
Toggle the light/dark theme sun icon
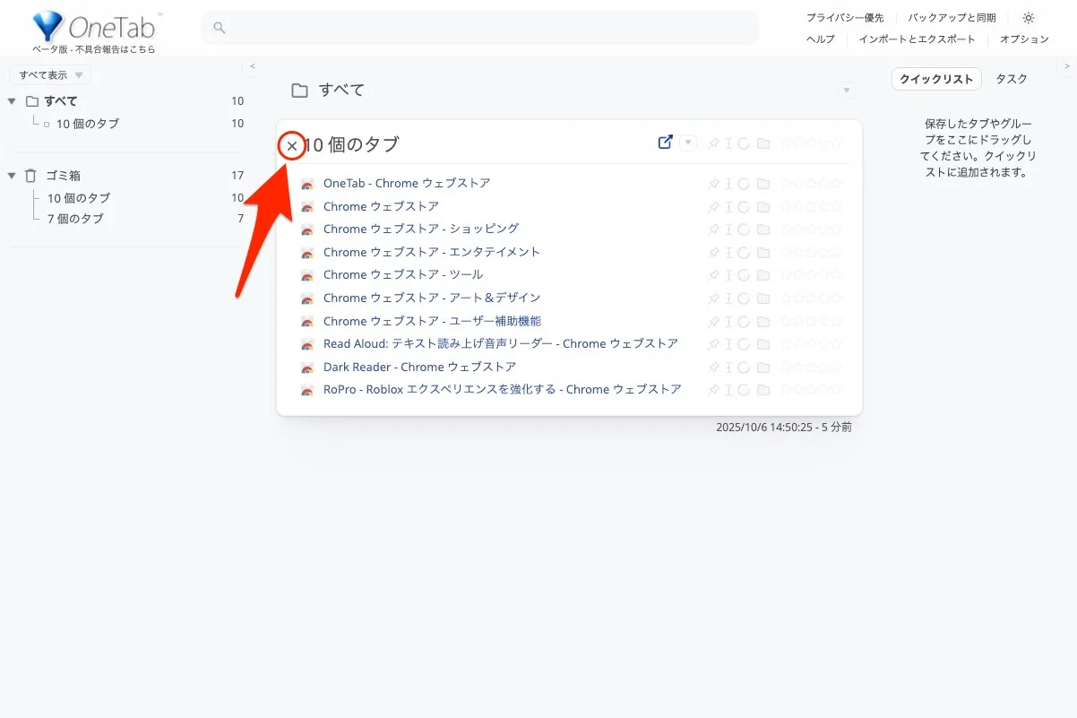(x=1028, y=18)
